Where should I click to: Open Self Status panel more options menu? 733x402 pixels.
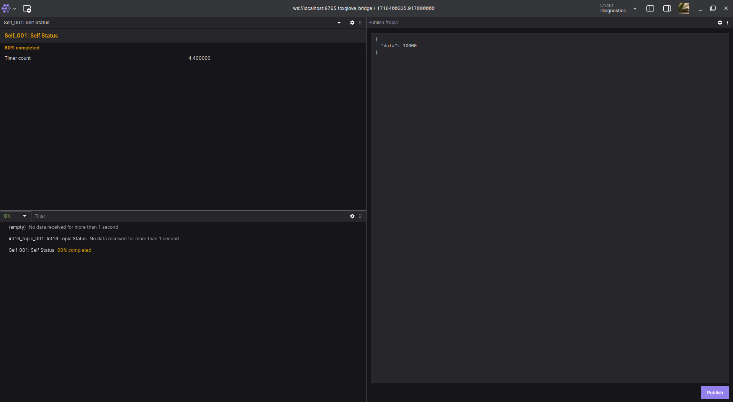click(360, 23)
